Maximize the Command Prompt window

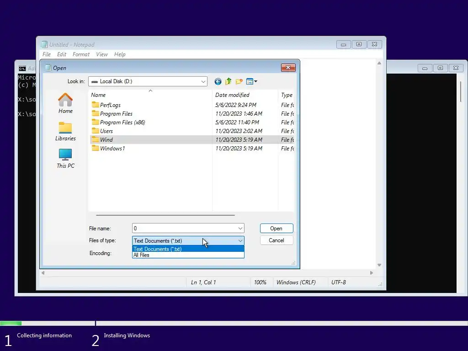pyautogui.click(x=440, y=68)
